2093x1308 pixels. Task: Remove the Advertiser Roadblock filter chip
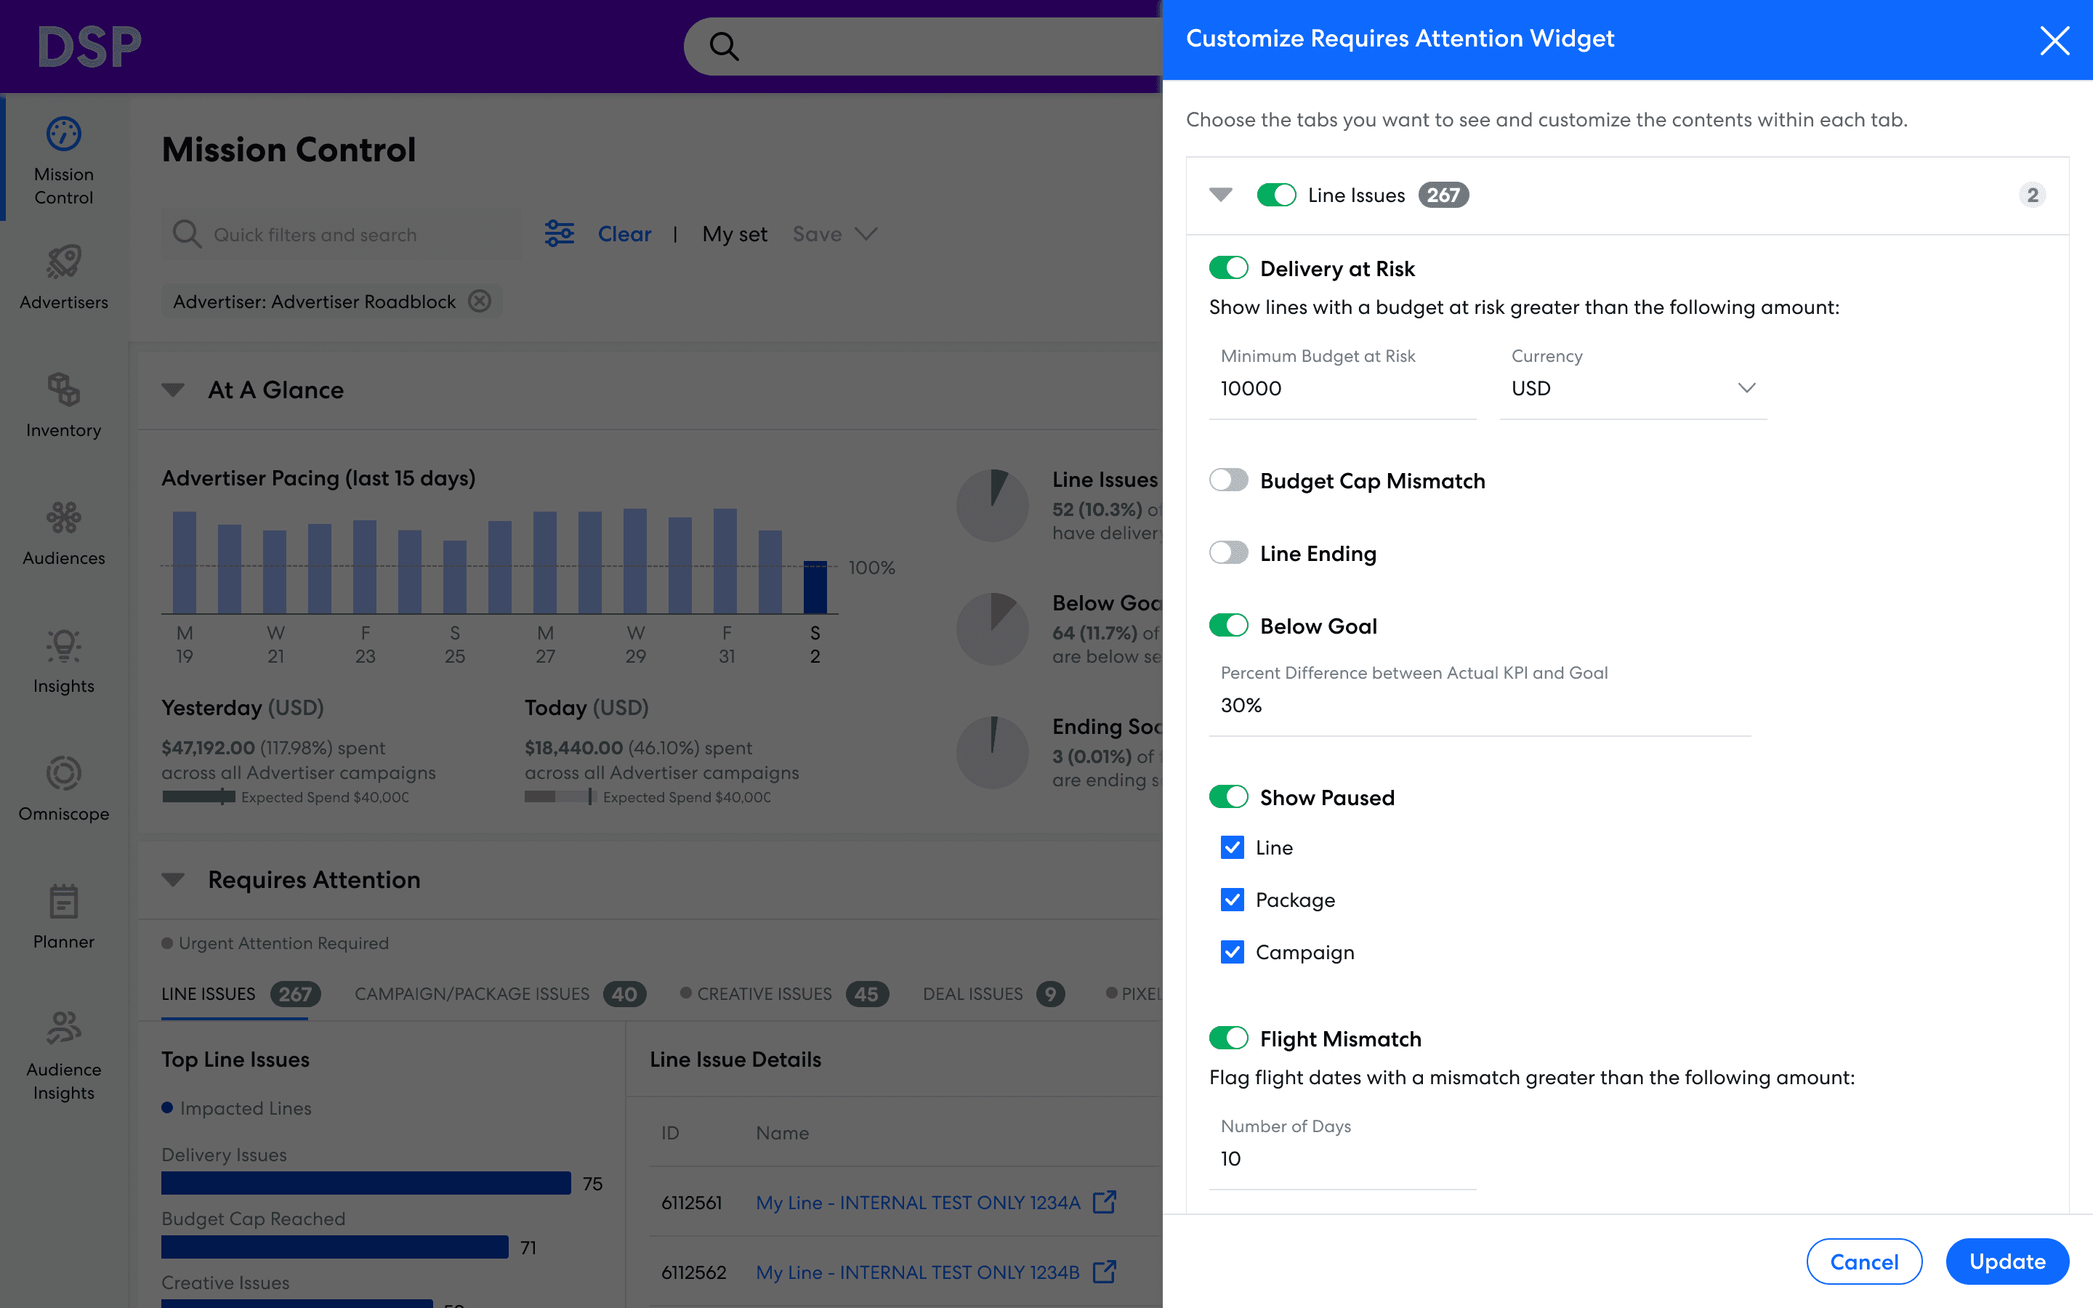click(480, 301)
